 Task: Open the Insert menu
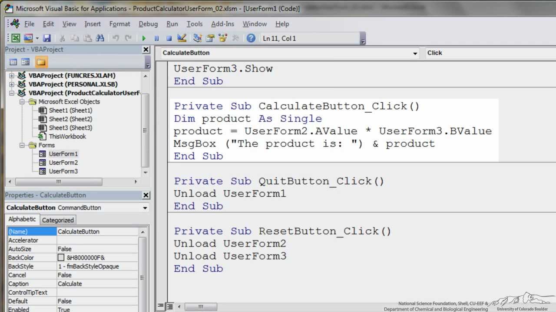coord(93,24)
